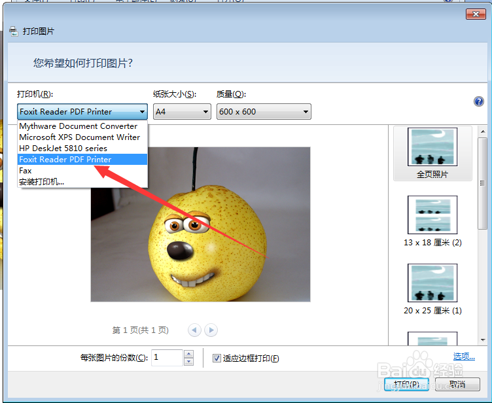
Task: Click the 打印(P) button
Action: point(406,384)
